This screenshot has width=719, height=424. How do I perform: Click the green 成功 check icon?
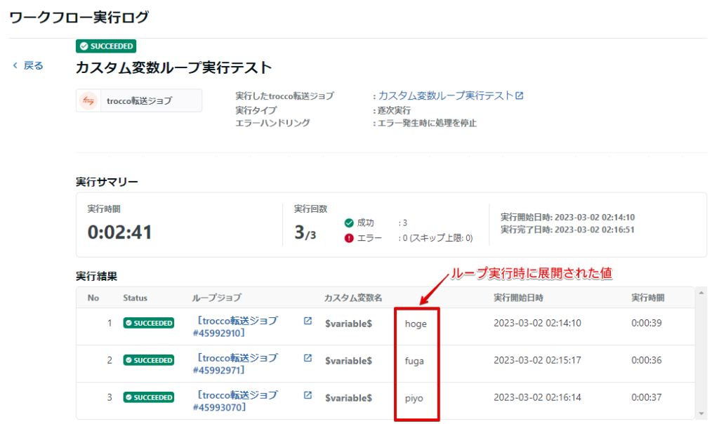[349, 223]
